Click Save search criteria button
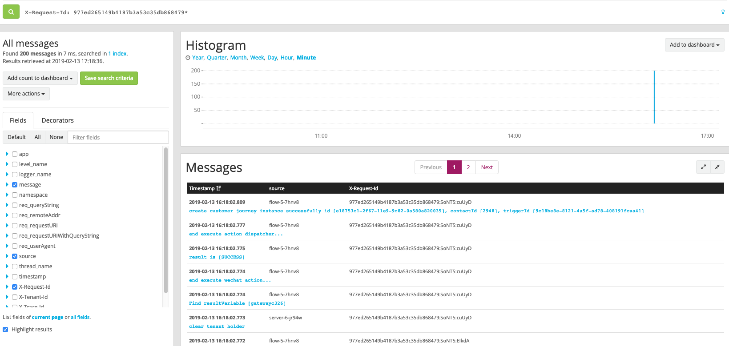Image resolution: width=729 pixels, height=346 pixels. click(109, 78)
